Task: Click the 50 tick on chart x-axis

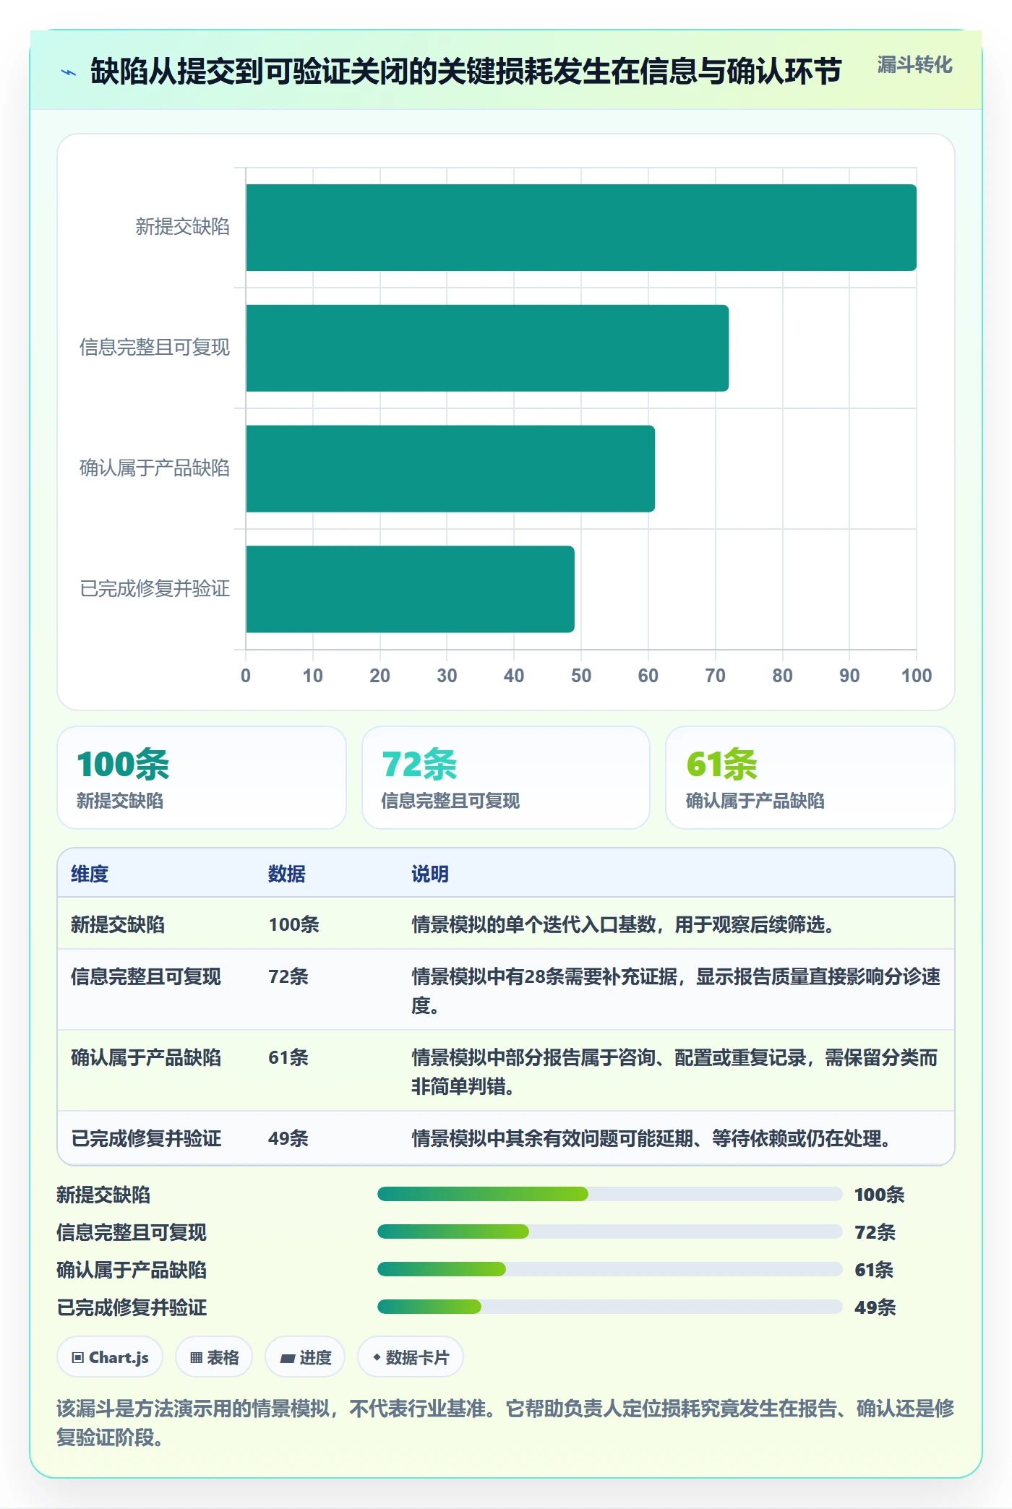Action: click(x=581, y=676)
